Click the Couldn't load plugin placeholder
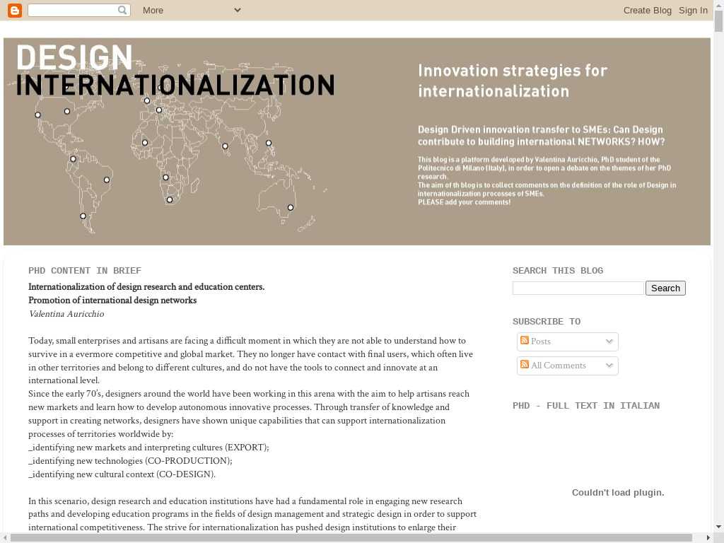 [617, 493]
